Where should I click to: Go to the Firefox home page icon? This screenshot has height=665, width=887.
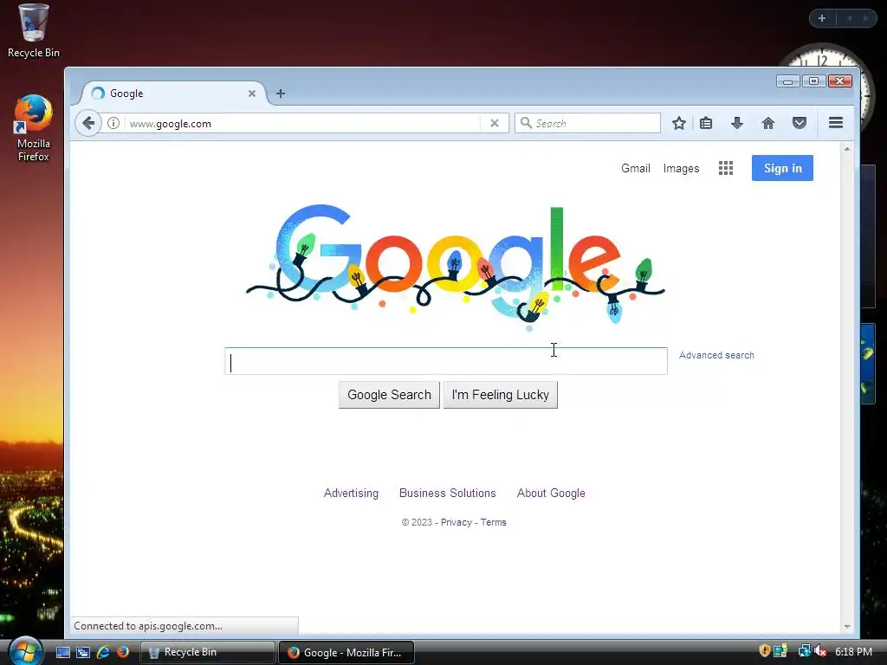[767, 123]
